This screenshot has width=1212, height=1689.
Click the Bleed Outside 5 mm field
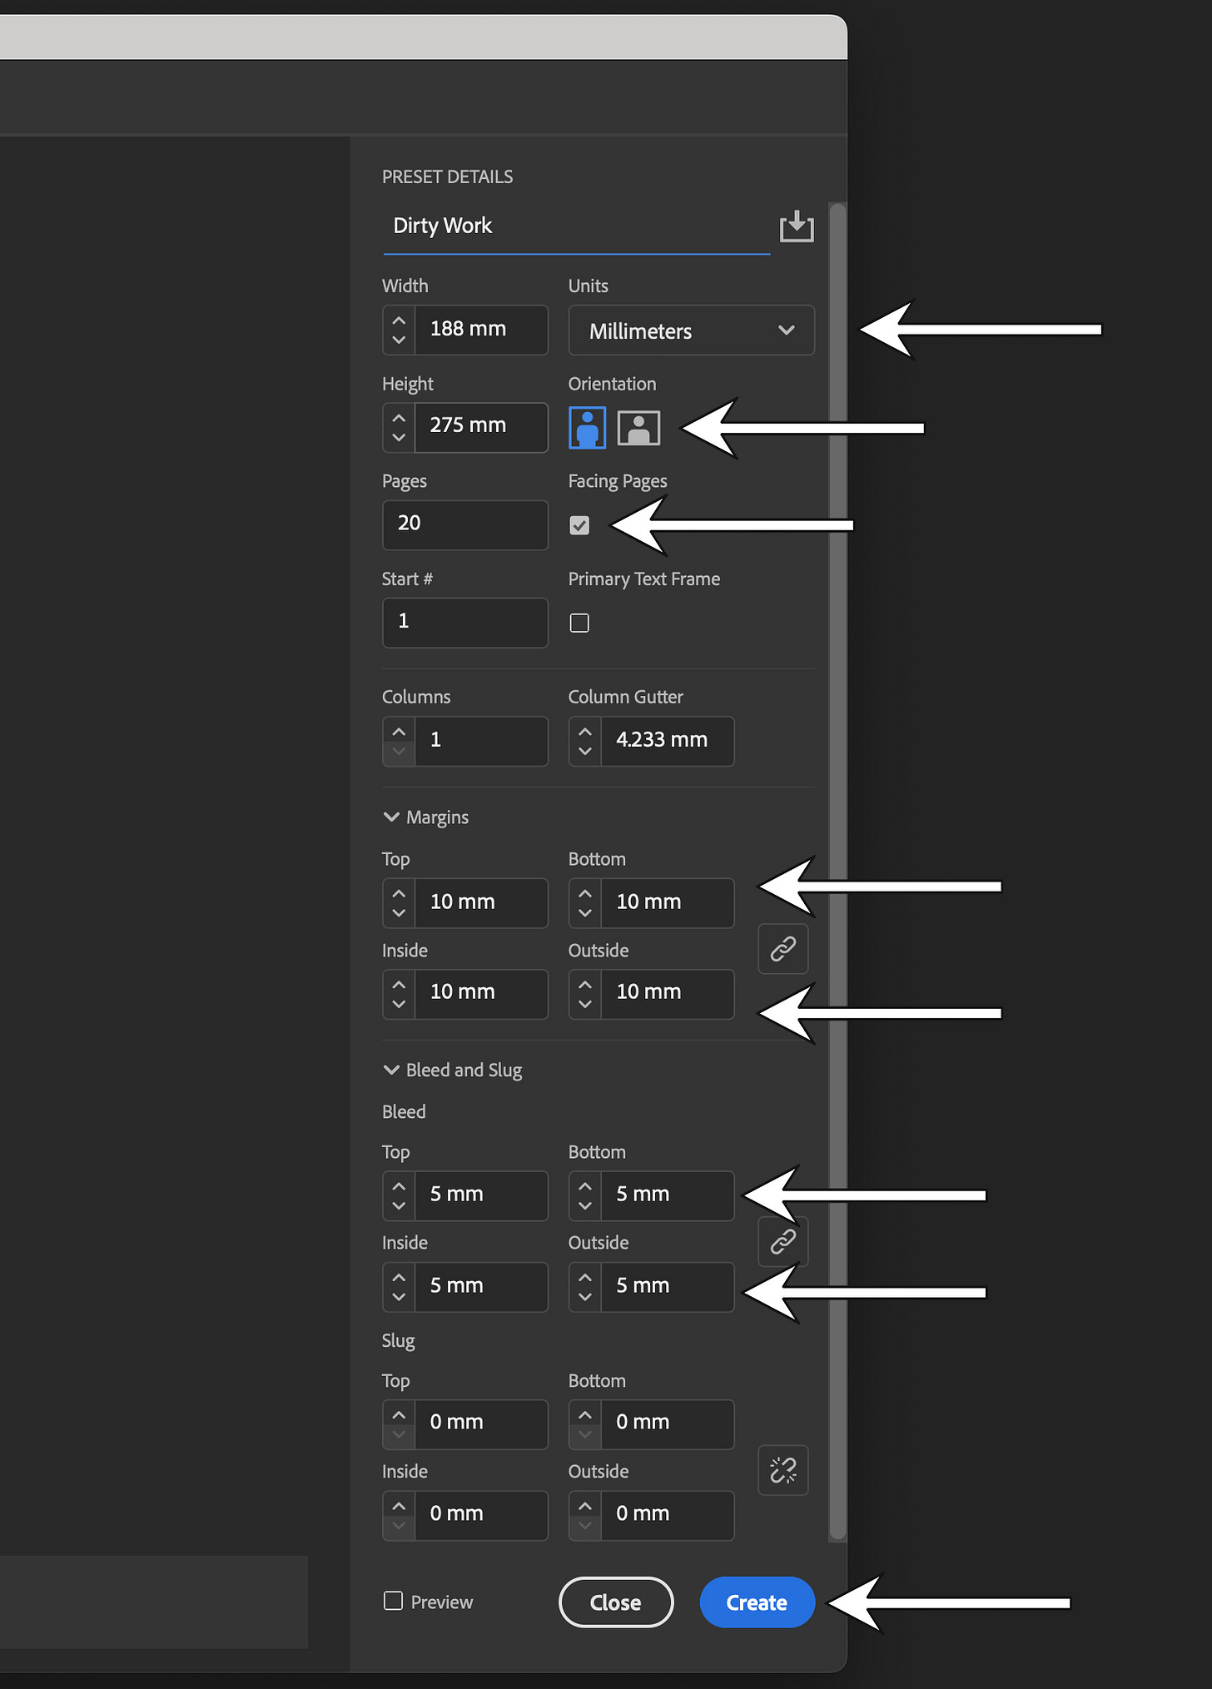[x=668, y=1287]
